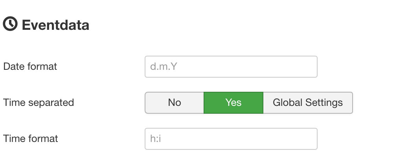
Task: Click the Date format label
Action: (30, 67)
